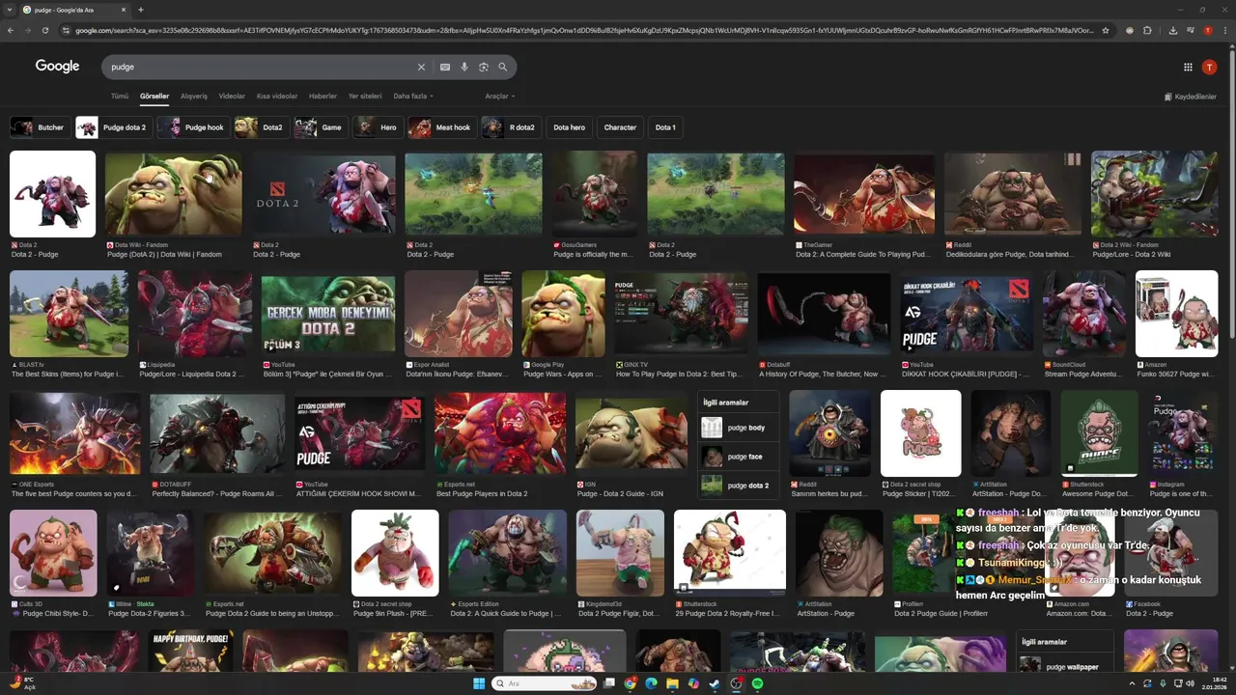Open Microsoft Edge from the taskbar

[651, 683]
